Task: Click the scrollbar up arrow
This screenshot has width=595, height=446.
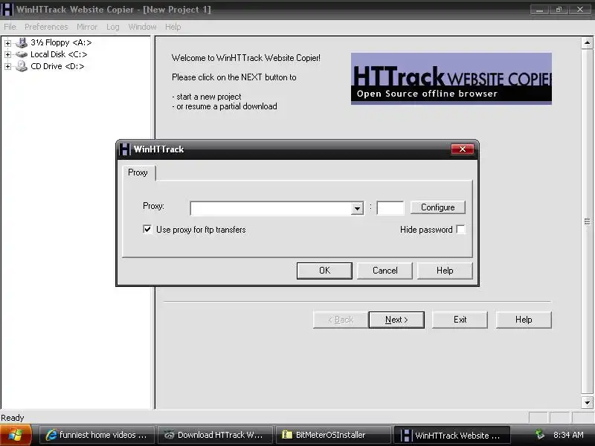Action: (587, 43)
